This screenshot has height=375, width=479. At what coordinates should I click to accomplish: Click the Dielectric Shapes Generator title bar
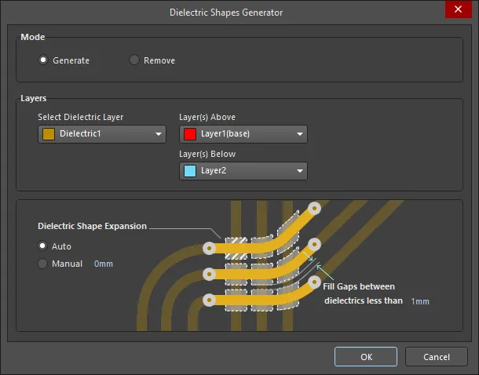point(226,12)
